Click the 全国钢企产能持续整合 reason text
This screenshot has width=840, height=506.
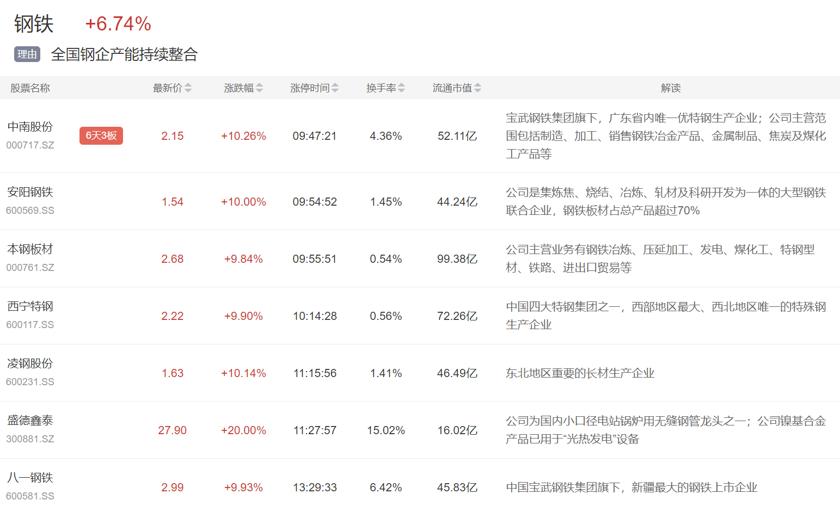pos(124,54)
